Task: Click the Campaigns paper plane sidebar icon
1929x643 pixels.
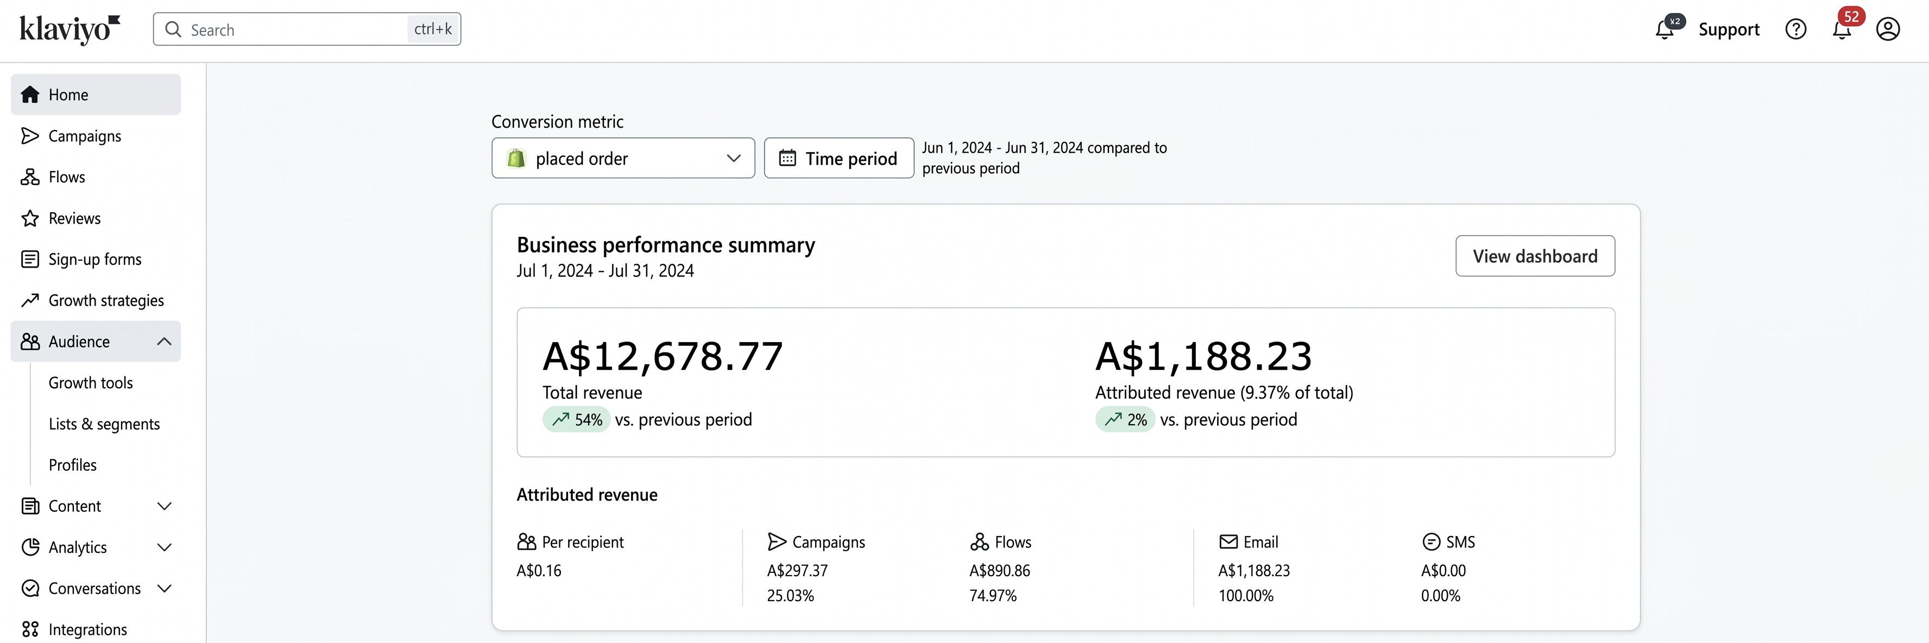Action: [x=30, y=135]
